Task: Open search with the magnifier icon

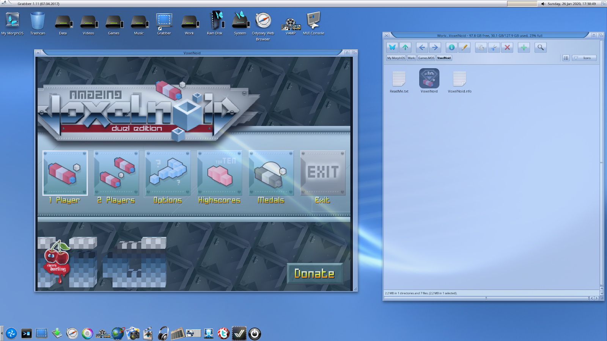Action: pos(541,47)
